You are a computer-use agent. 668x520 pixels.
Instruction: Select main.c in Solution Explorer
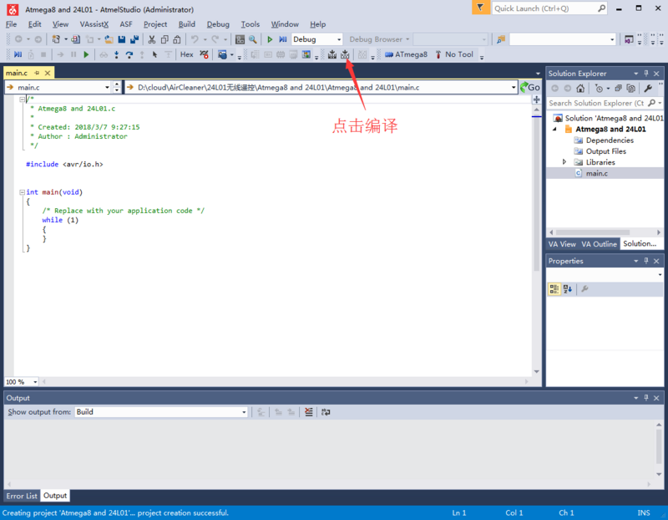(x=596, y=173)
